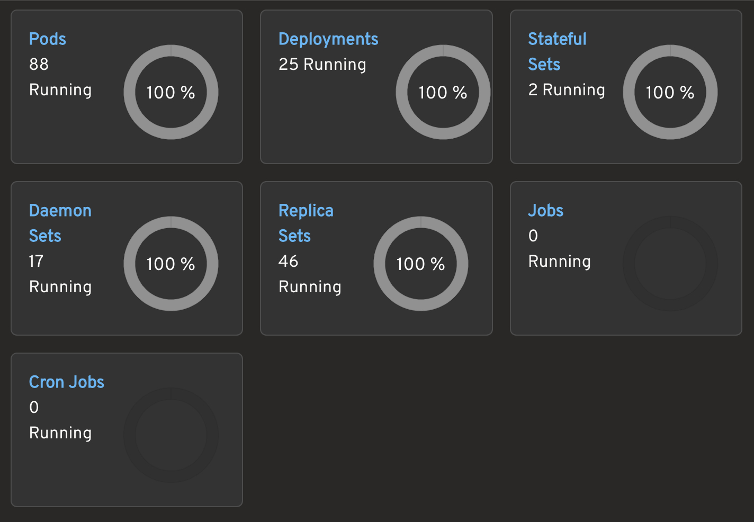
Task: Click the 46 Running replica sets count
Action: coord(310,274)
